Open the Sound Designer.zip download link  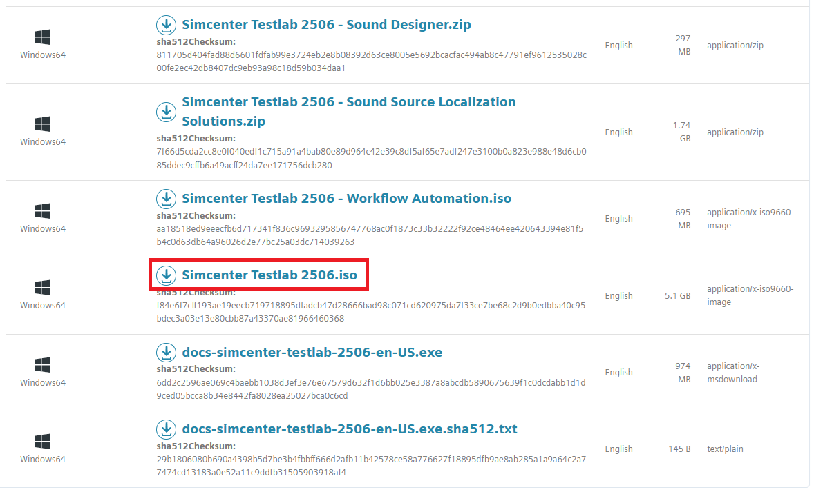tap(325, 24)
